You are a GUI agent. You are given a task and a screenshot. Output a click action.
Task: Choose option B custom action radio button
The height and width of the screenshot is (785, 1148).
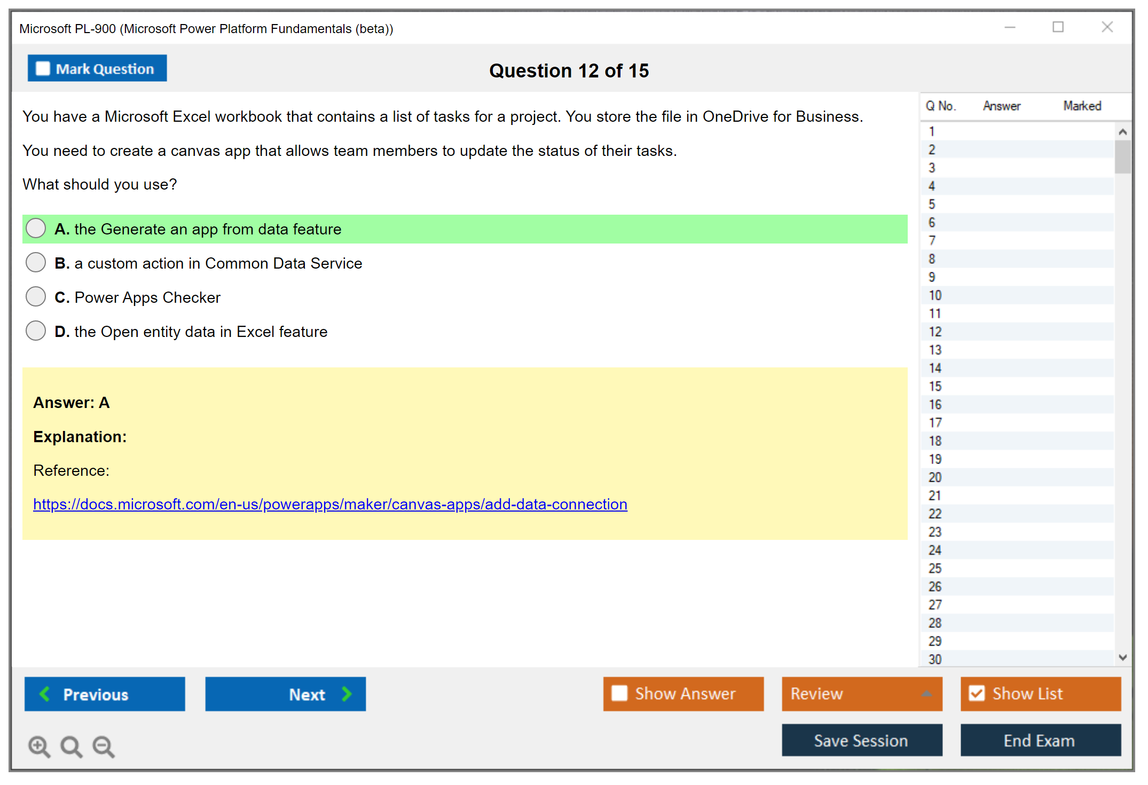[x=36, y=263]
